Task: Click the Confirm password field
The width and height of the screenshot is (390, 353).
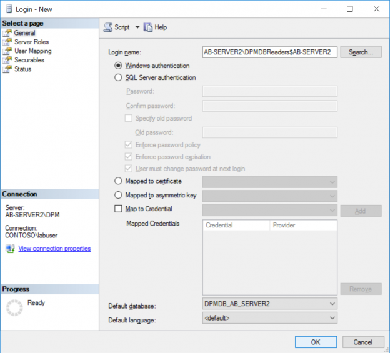Action: click(x=269, y=106)
